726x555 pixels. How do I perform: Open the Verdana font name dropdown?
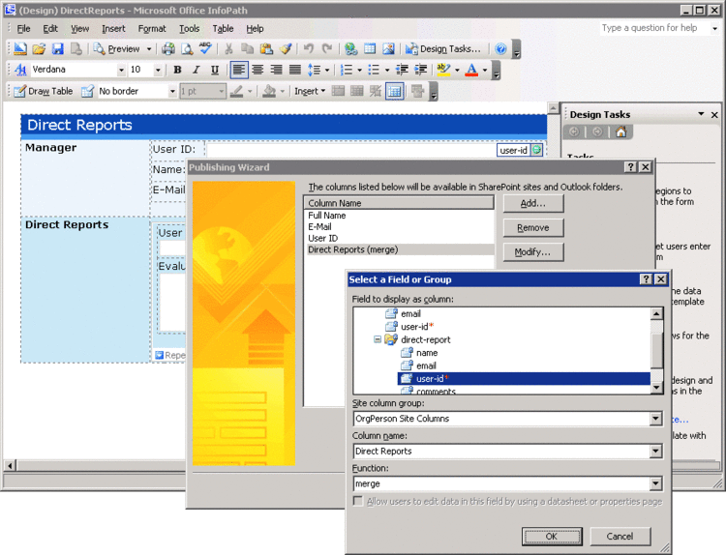121,70
